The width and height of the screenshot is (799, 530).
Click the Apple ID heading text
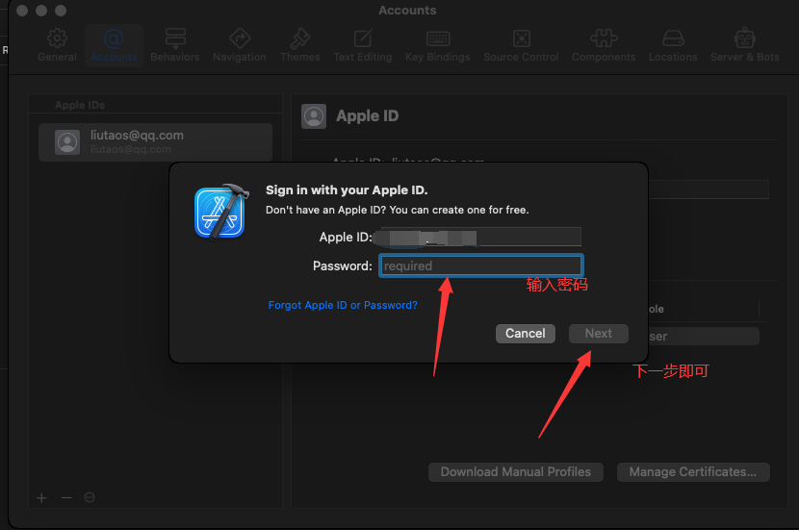click(x=368, y=116)
